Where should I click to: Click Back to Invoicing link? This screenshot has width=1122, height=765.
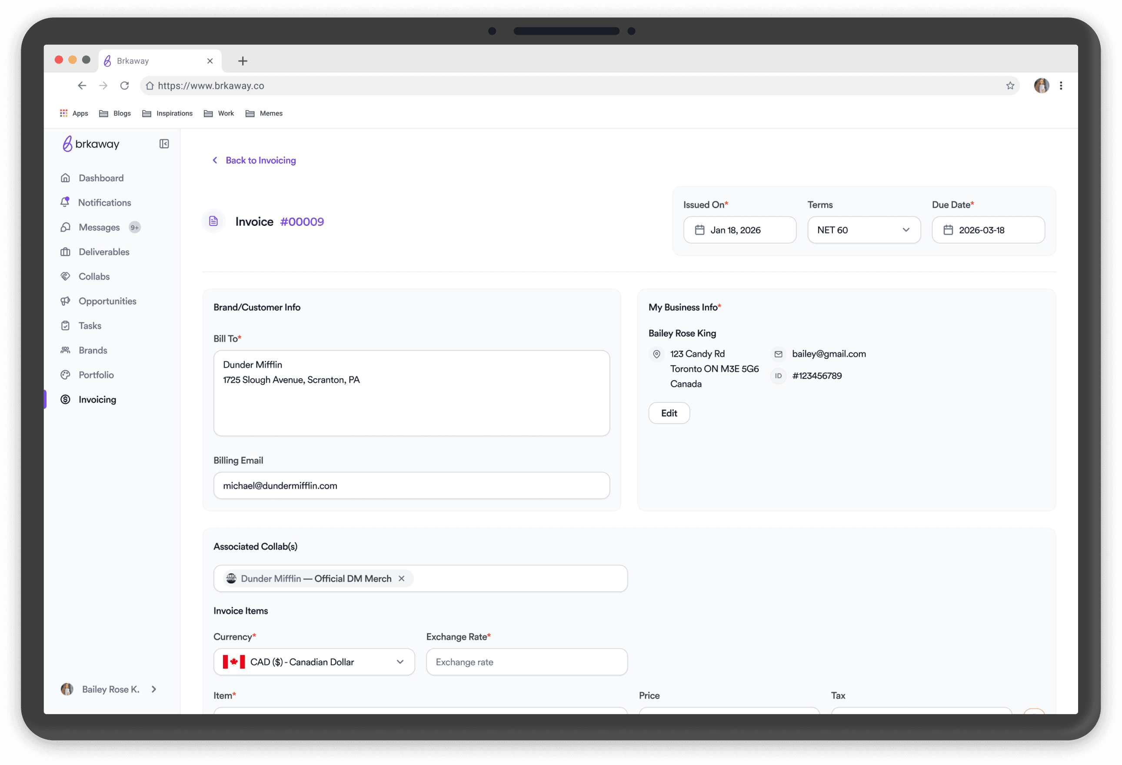[260, 160]
